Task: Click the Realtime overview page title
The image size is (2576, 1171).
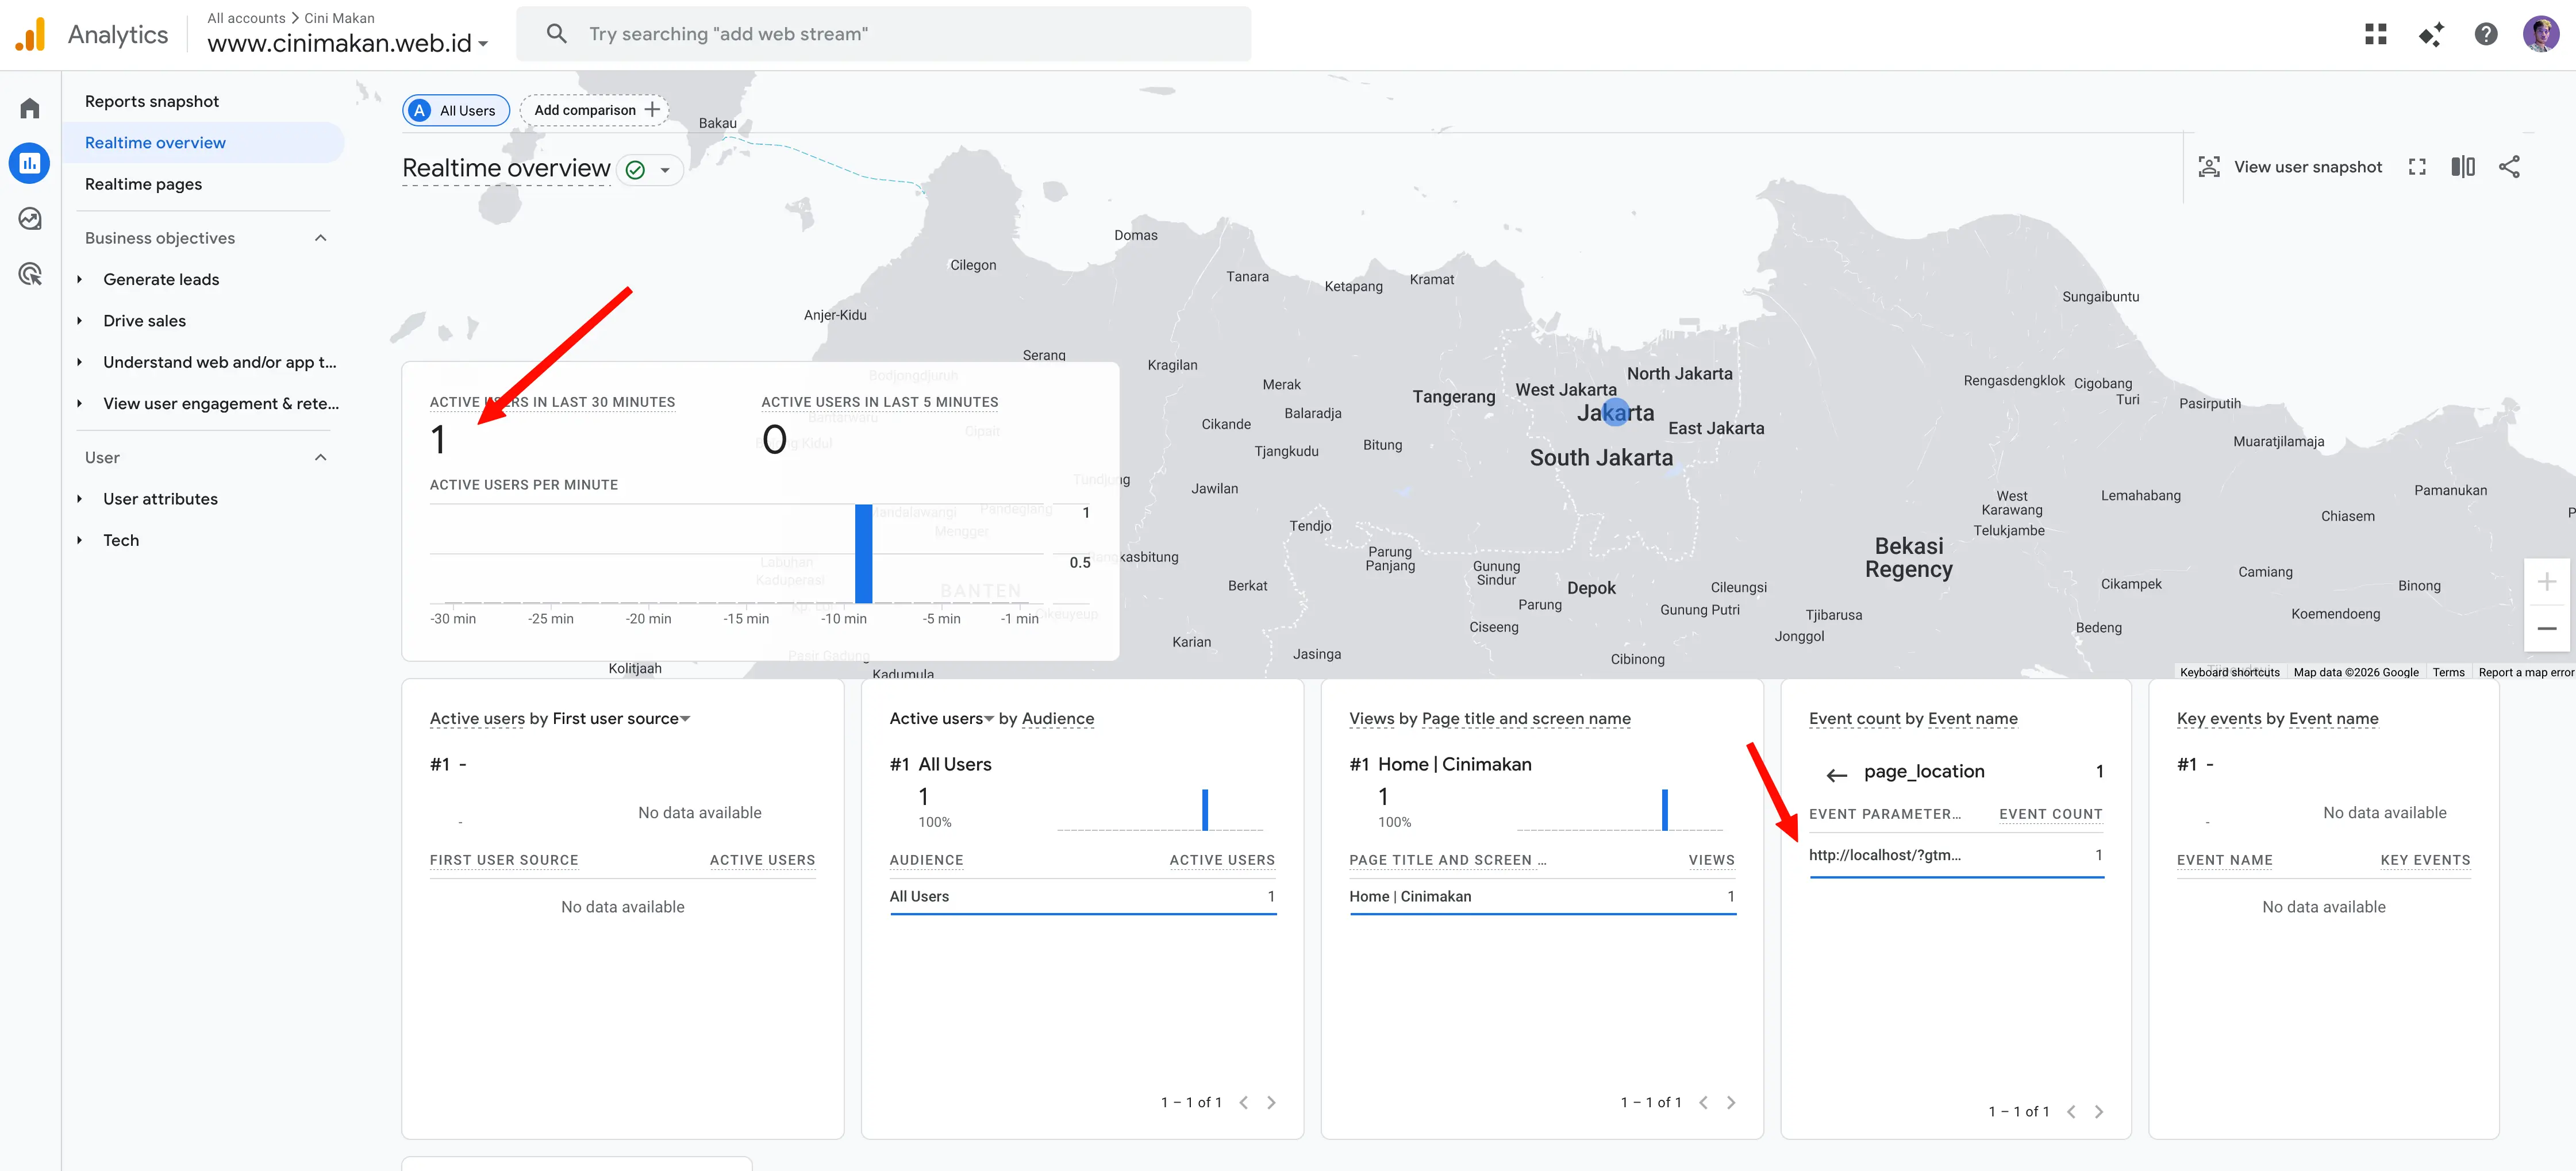Action: pyautogui.click(x=506, y=168)
